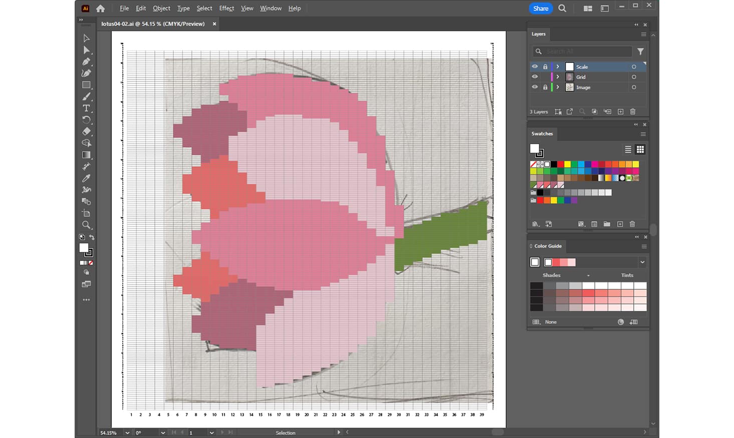Unlock the Scale layer
Image resolution: width=734 pixels, height=438 pixels.
[x=545, y=67]
